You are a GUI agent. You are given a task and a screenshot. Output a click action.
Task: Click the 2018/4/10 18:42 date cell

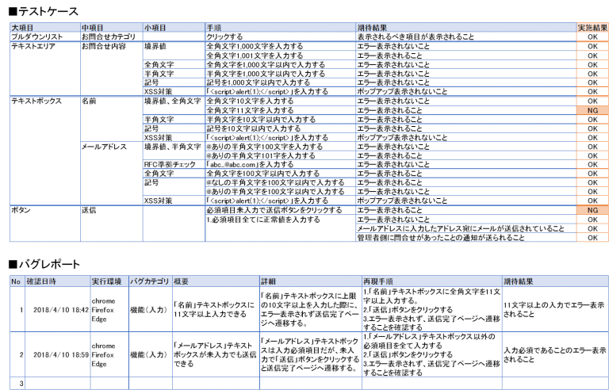[x=57, y=310]
